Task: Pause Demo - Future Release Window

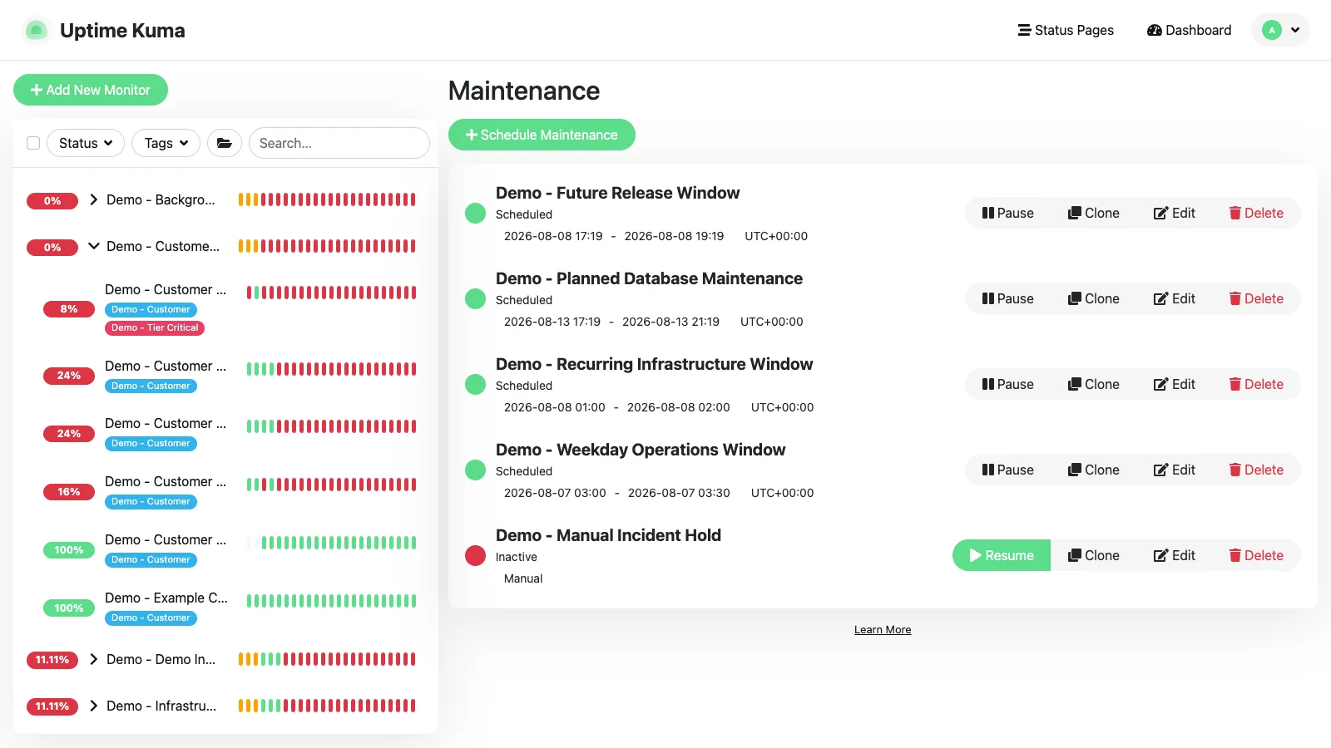Action: 1007,213
